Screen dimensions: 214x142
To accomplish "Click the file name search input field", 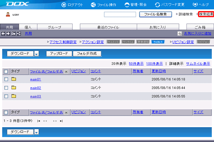I will (120, 15).
